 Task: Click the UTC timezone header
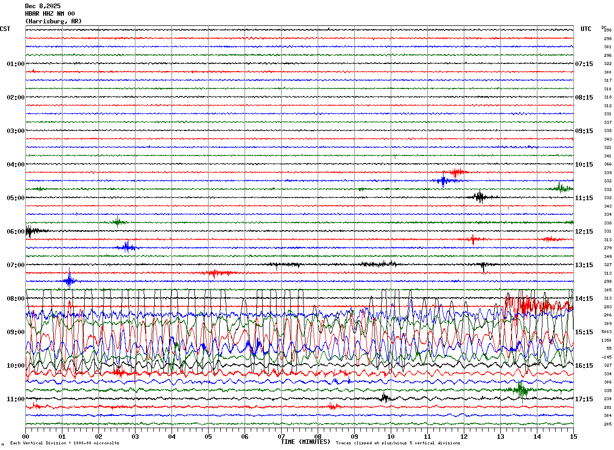point(586,29)
